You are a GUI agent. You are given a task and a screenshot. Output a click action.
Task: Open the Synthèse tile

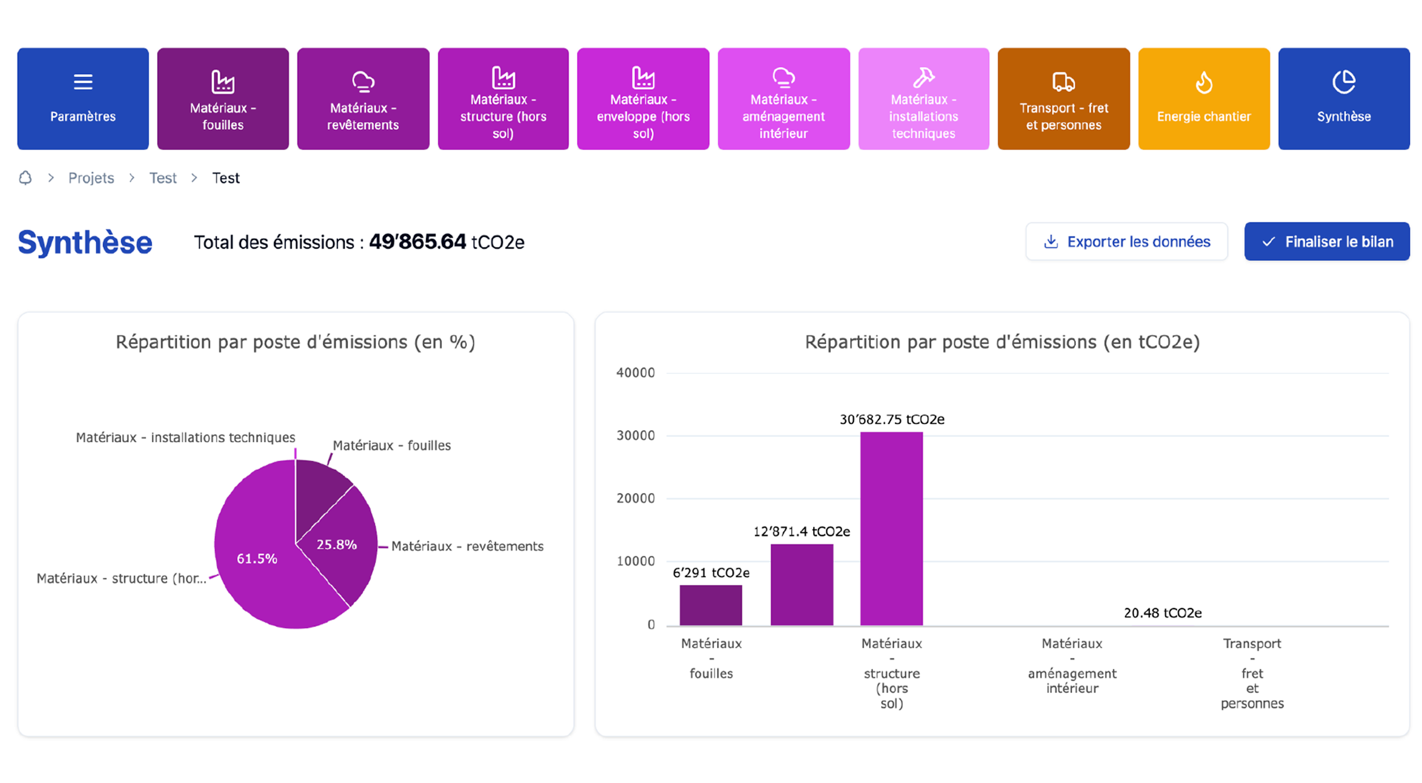point(1344,99)
